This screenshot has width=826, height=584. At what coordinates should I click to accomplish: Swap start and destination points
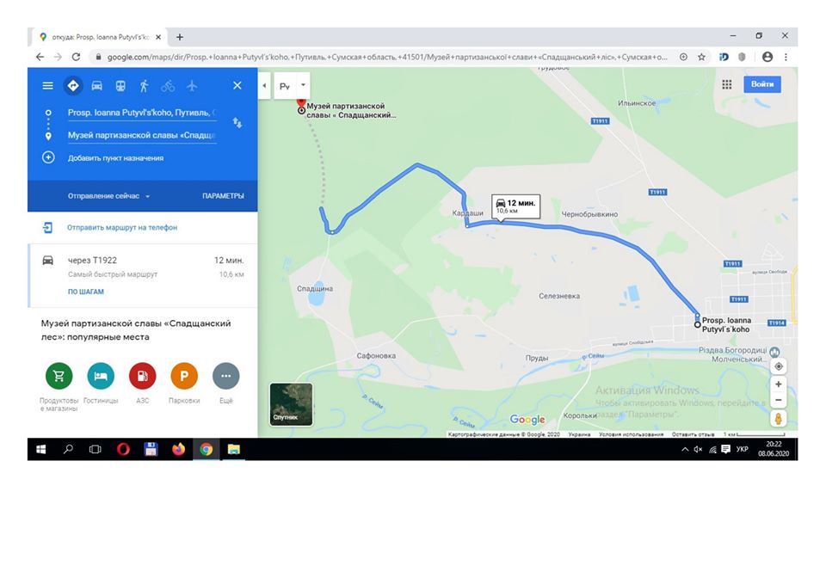tap(237, 123)
